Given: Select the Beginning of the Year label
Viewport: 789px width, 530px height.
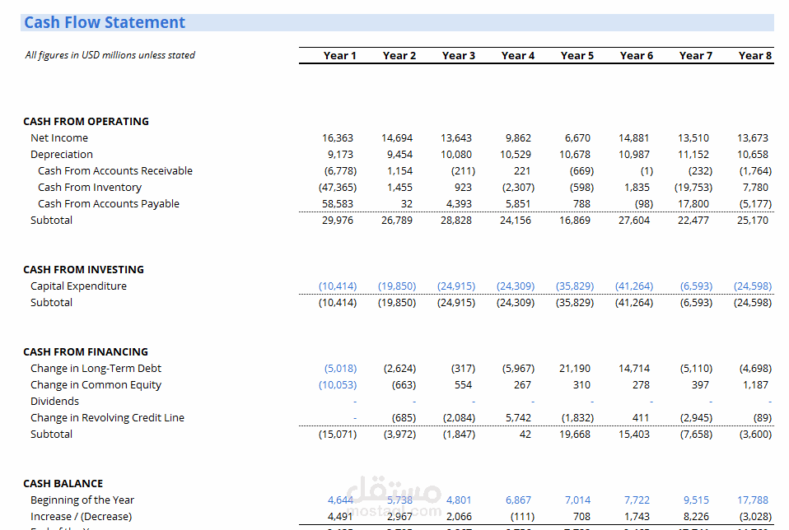Looking at the screenshot, I should point(82,500).
